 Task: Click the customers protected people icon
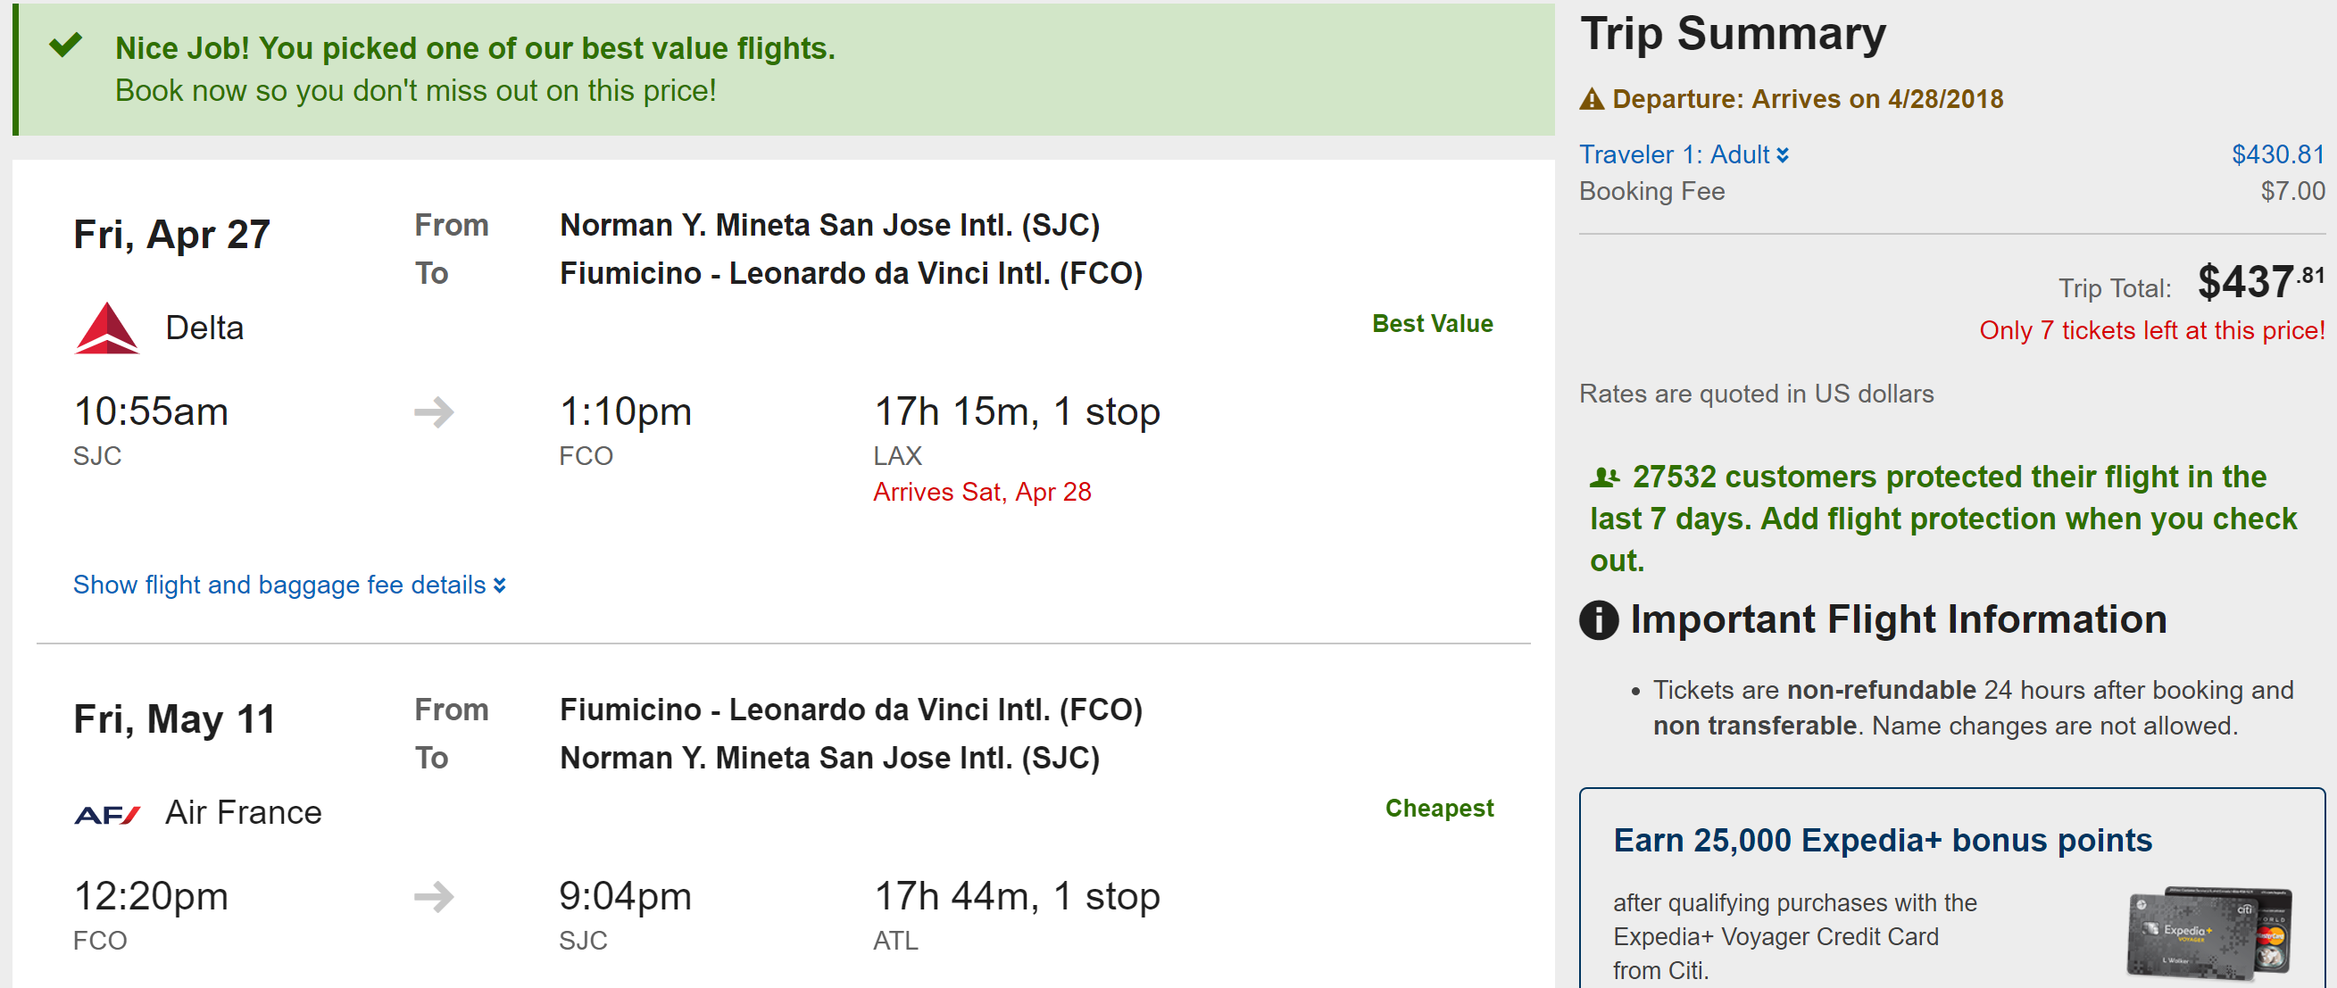point(1605,477)
